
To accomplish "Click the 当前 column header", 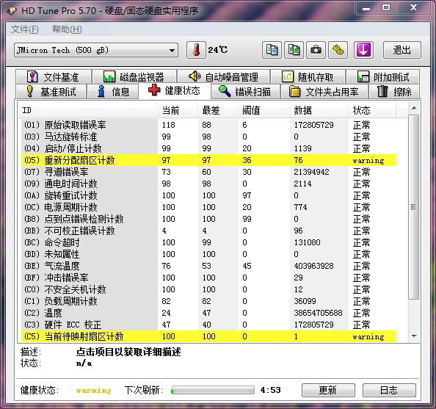I will coord(178,110).
